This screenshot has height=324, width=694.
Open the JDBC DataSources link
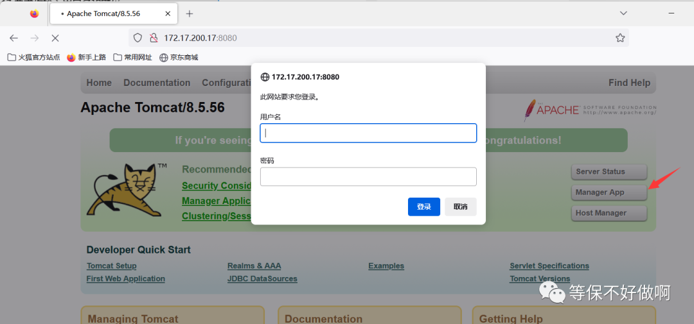262,278
